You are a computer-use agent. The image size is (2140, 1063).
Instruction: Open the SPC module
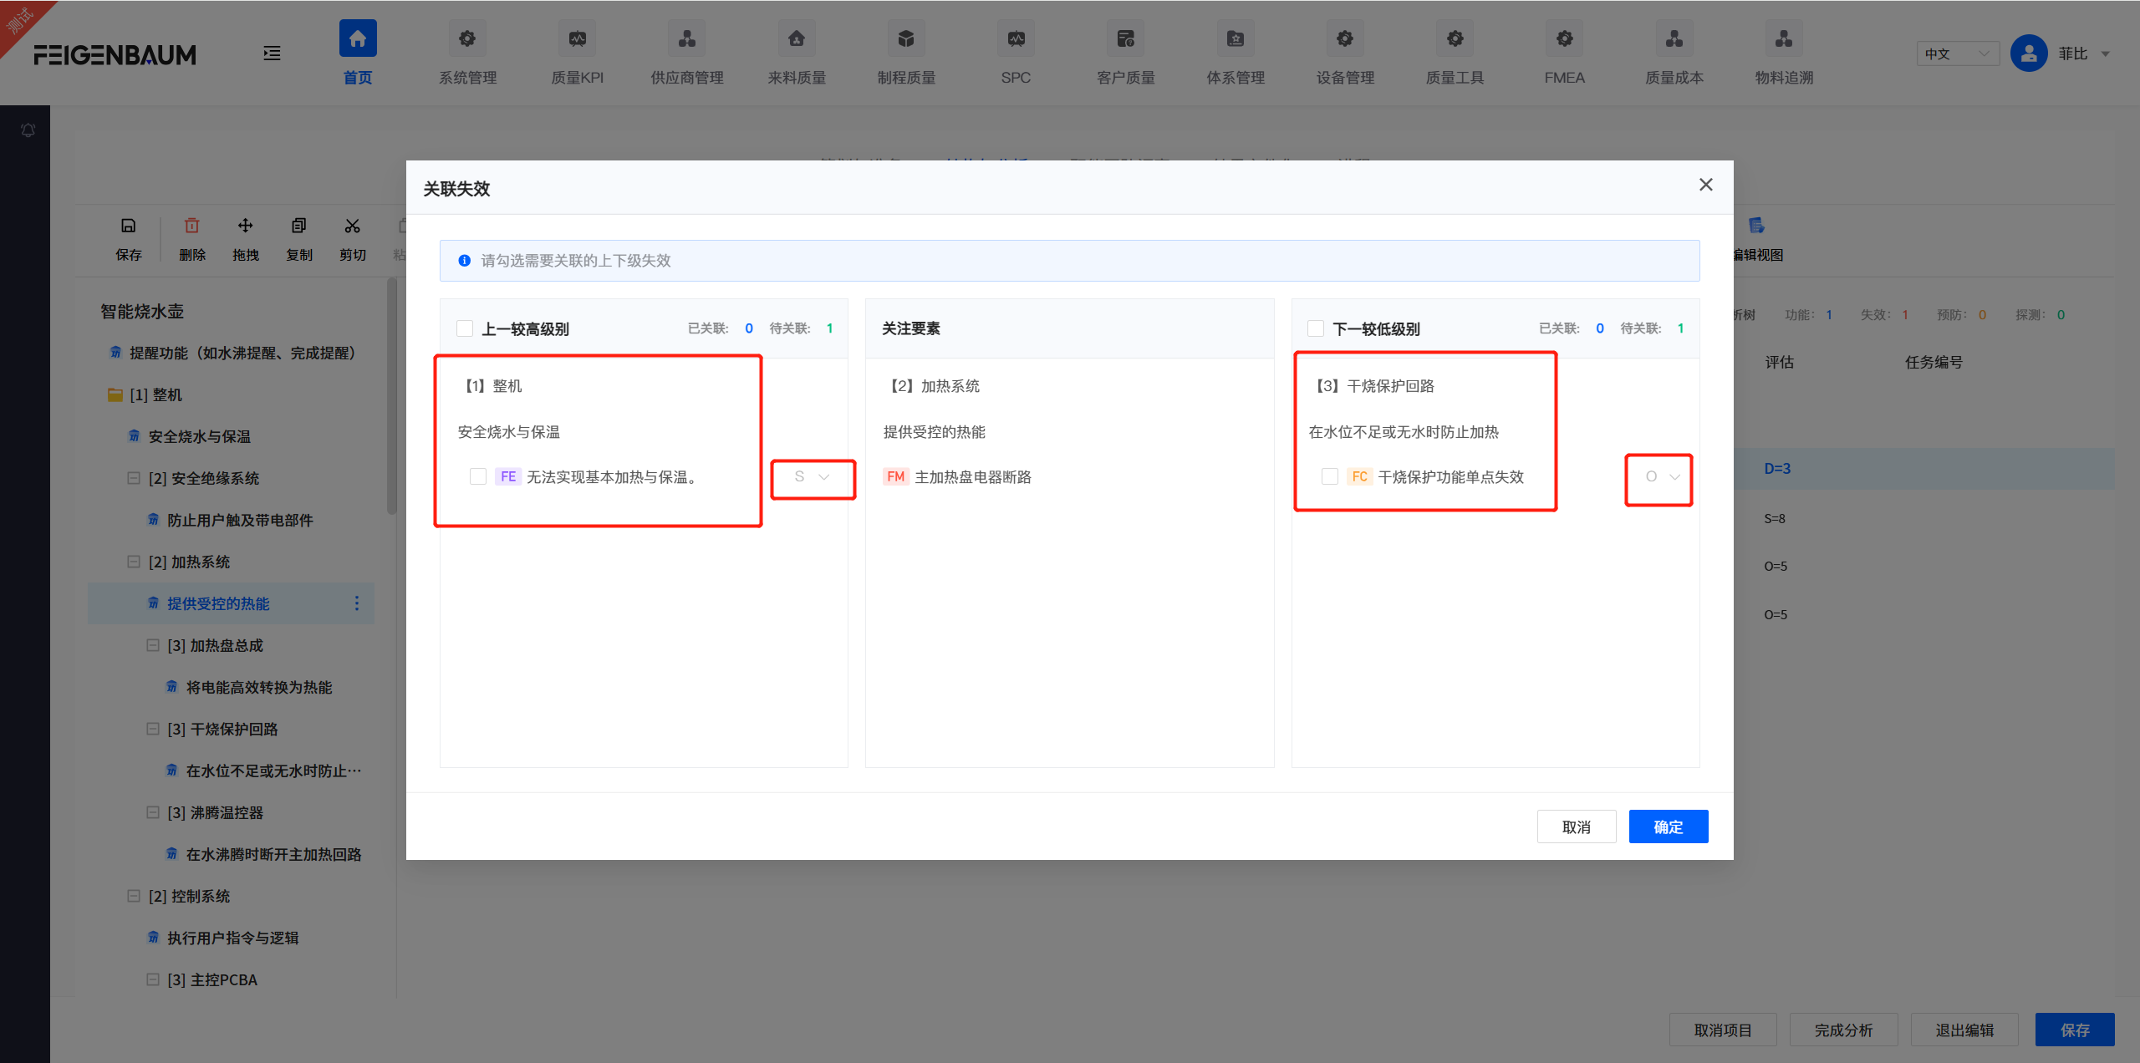1015,52
